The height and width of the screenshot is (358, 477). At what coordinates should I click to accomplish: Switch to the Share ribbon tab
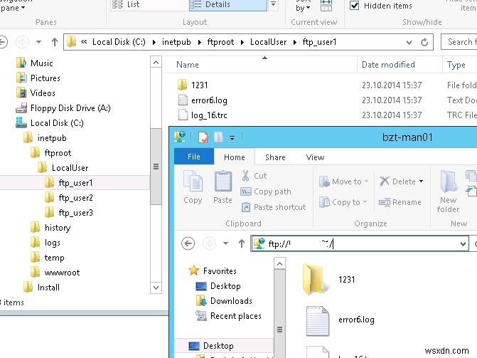click(x=275, y=157)
